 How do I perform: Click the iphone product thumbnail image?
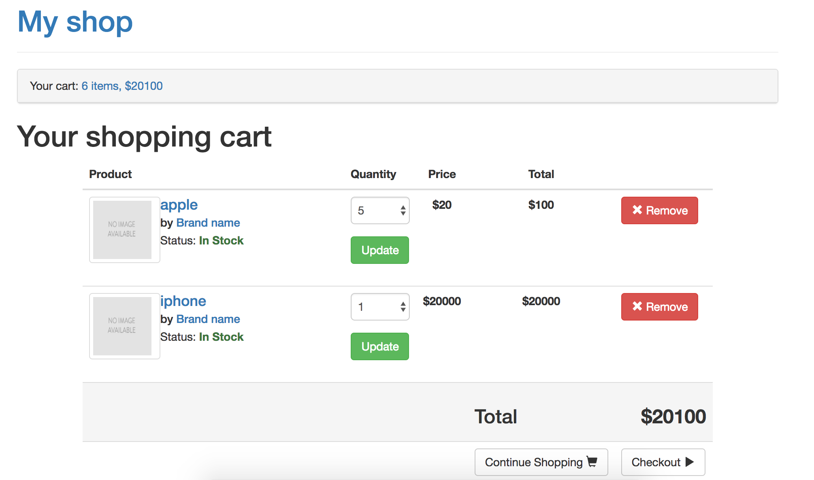(x=122, y=326)
